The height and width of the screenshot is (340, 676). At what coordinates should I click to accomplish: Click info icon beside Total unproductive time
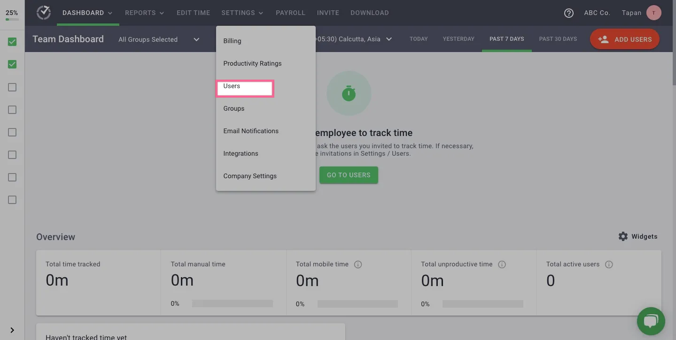502,264
